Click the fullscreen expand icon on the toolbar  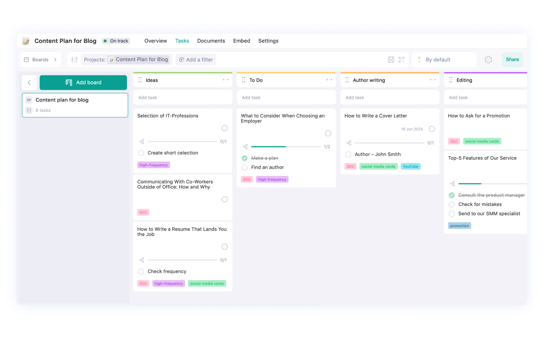(401, 59)
